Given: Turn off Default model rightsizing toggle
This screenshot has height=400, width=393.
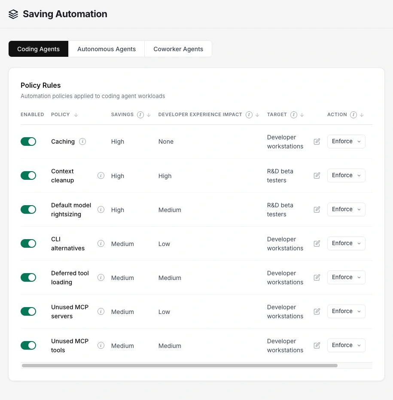Looking at the screenshot, I should click(x=28, y=209).
